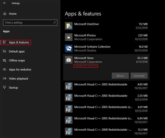Click the Microsoft OneDrive app icon
The image size is (165, 138).
pos(69,26)
